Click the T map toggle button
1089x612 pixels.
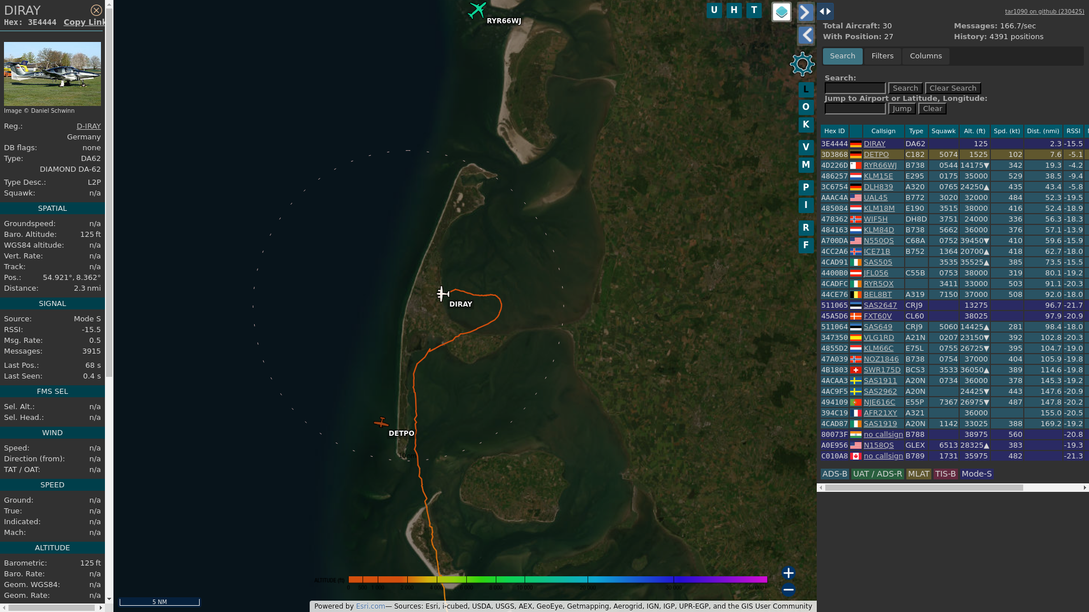(x=754, y=10)
